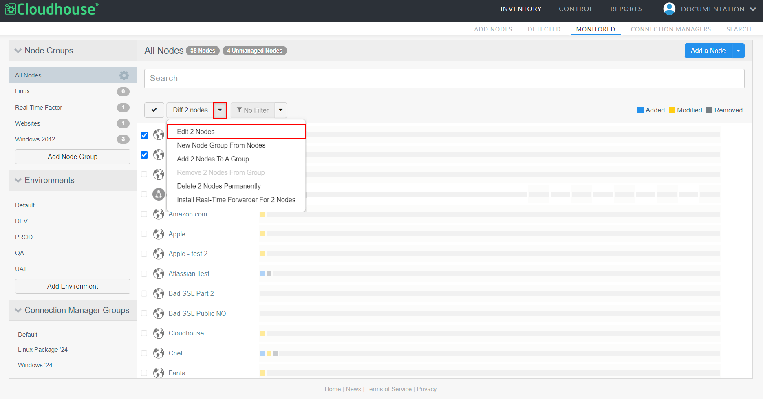
Task: Expand the Documentation user menu chevron
Action: pyautogui.click(x=753, y=9)
